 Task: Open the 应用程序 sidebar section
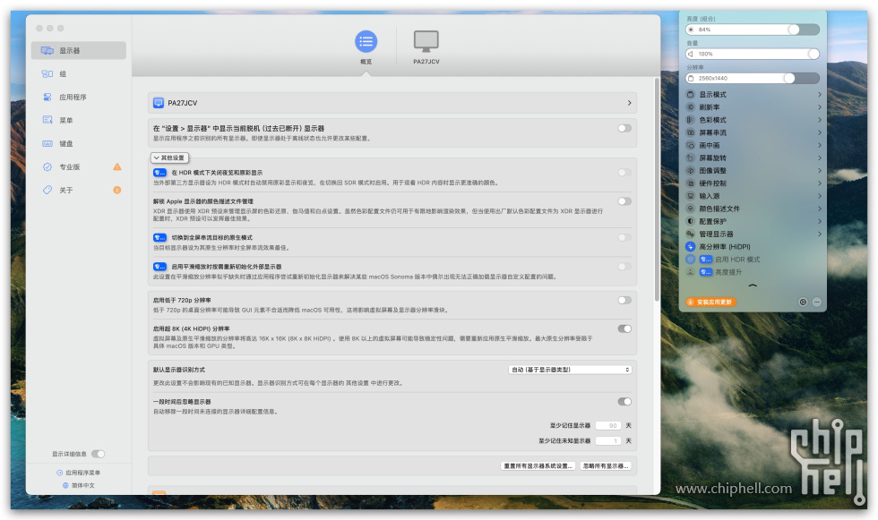(79, 98)
